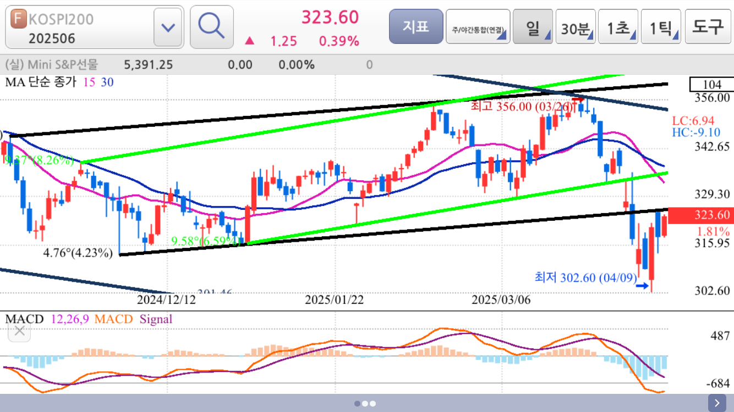Tap the 329.30 price axis label
Viewport: 734px width, 412px height.
713,194
